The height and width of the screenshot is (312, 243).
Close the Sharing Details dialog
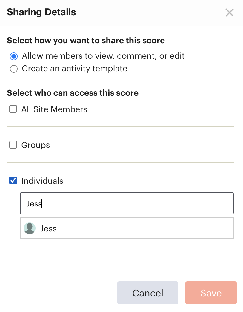pyautogui.click(x=230, y=13)
